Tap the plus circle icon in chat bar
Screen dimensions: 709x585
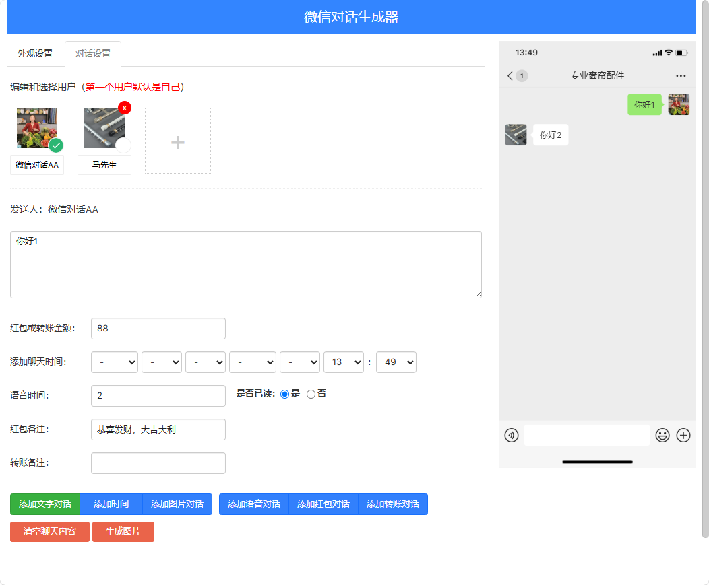pos(683,436)
